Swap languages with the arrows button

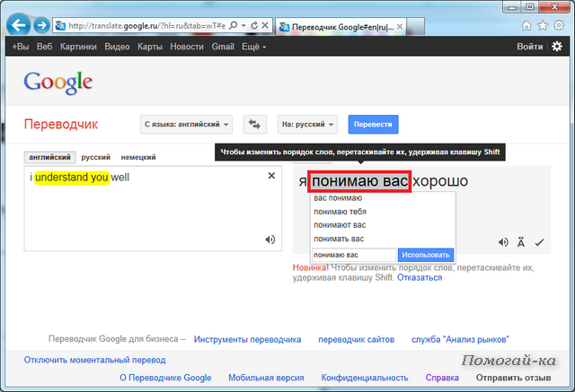255,125
